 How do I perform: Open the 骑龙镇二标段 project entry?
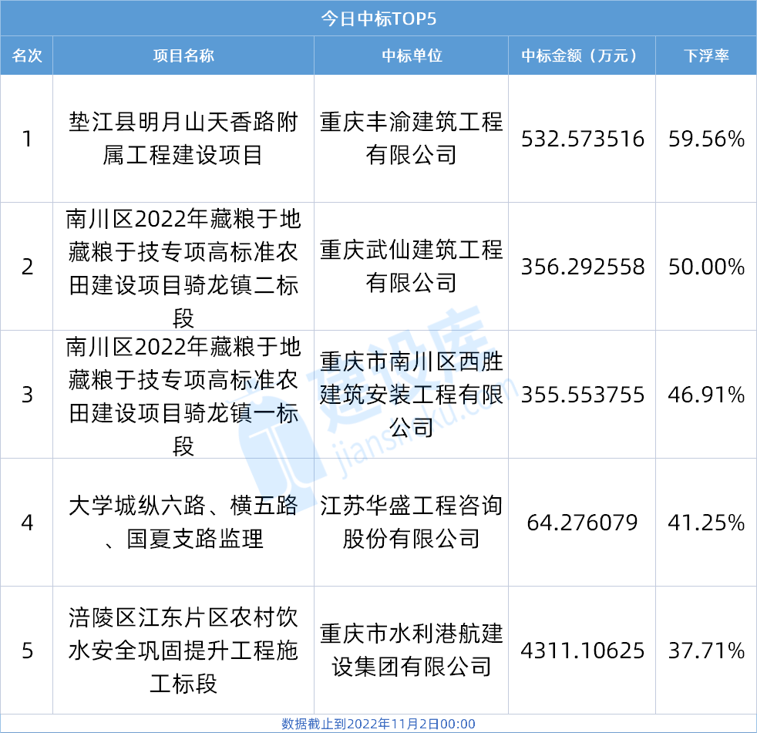click(183, 267)
